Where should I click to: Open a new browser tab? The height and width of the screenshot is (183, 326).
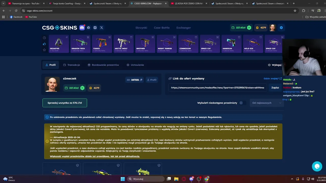click(x=294, y=4)
